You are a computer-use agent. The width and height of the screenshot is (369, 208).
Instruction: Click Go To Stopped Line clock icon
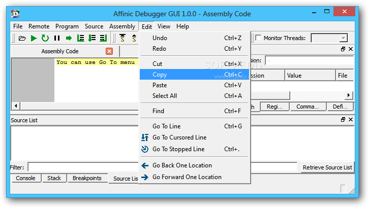point(145,149)
